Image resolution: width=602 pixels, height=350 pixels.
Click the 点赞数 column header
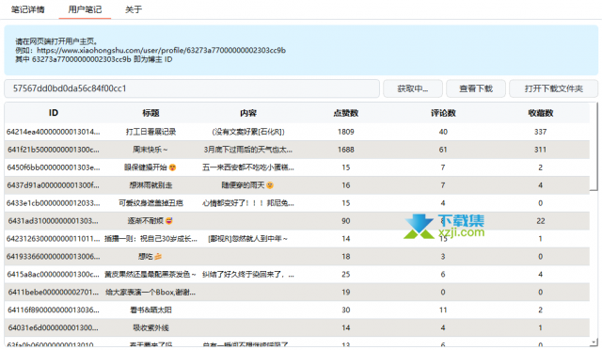345,113
